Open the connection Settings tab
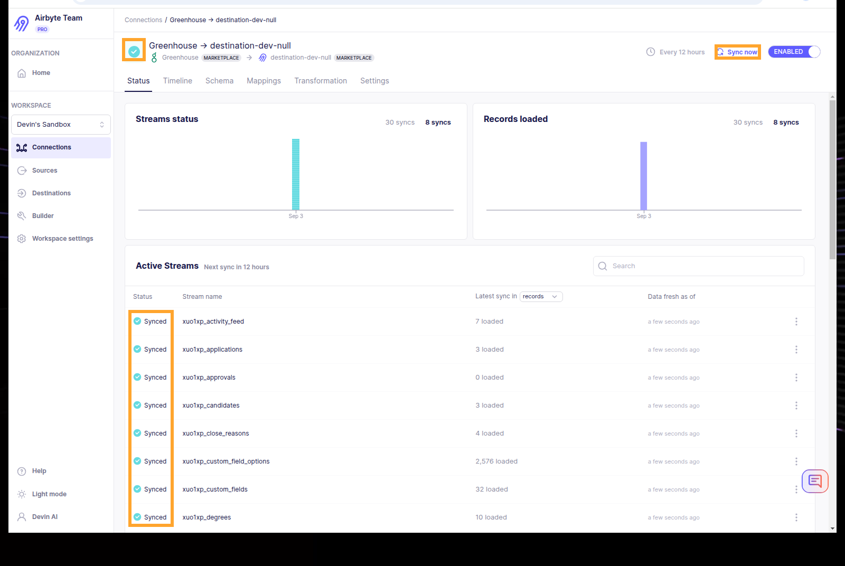The height and width of the screenshot is (566, 845). (x=374, y=81)
